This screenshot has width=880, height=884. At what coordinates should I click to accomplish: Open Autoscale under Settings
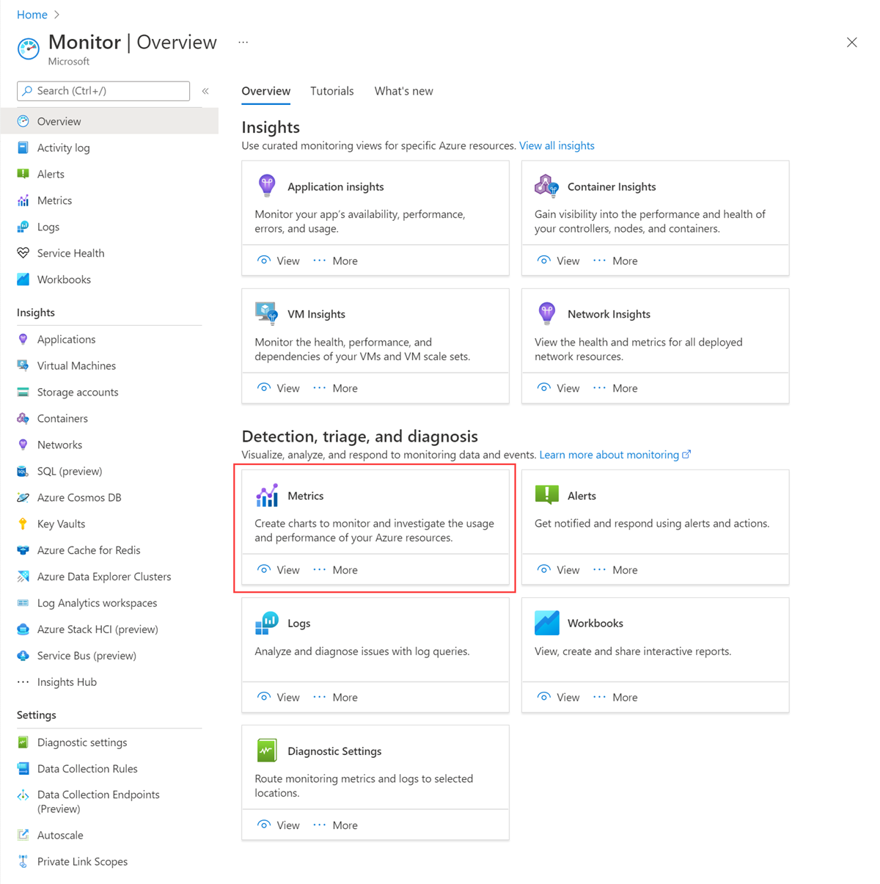pyautogui.click(x=60, y=835)
